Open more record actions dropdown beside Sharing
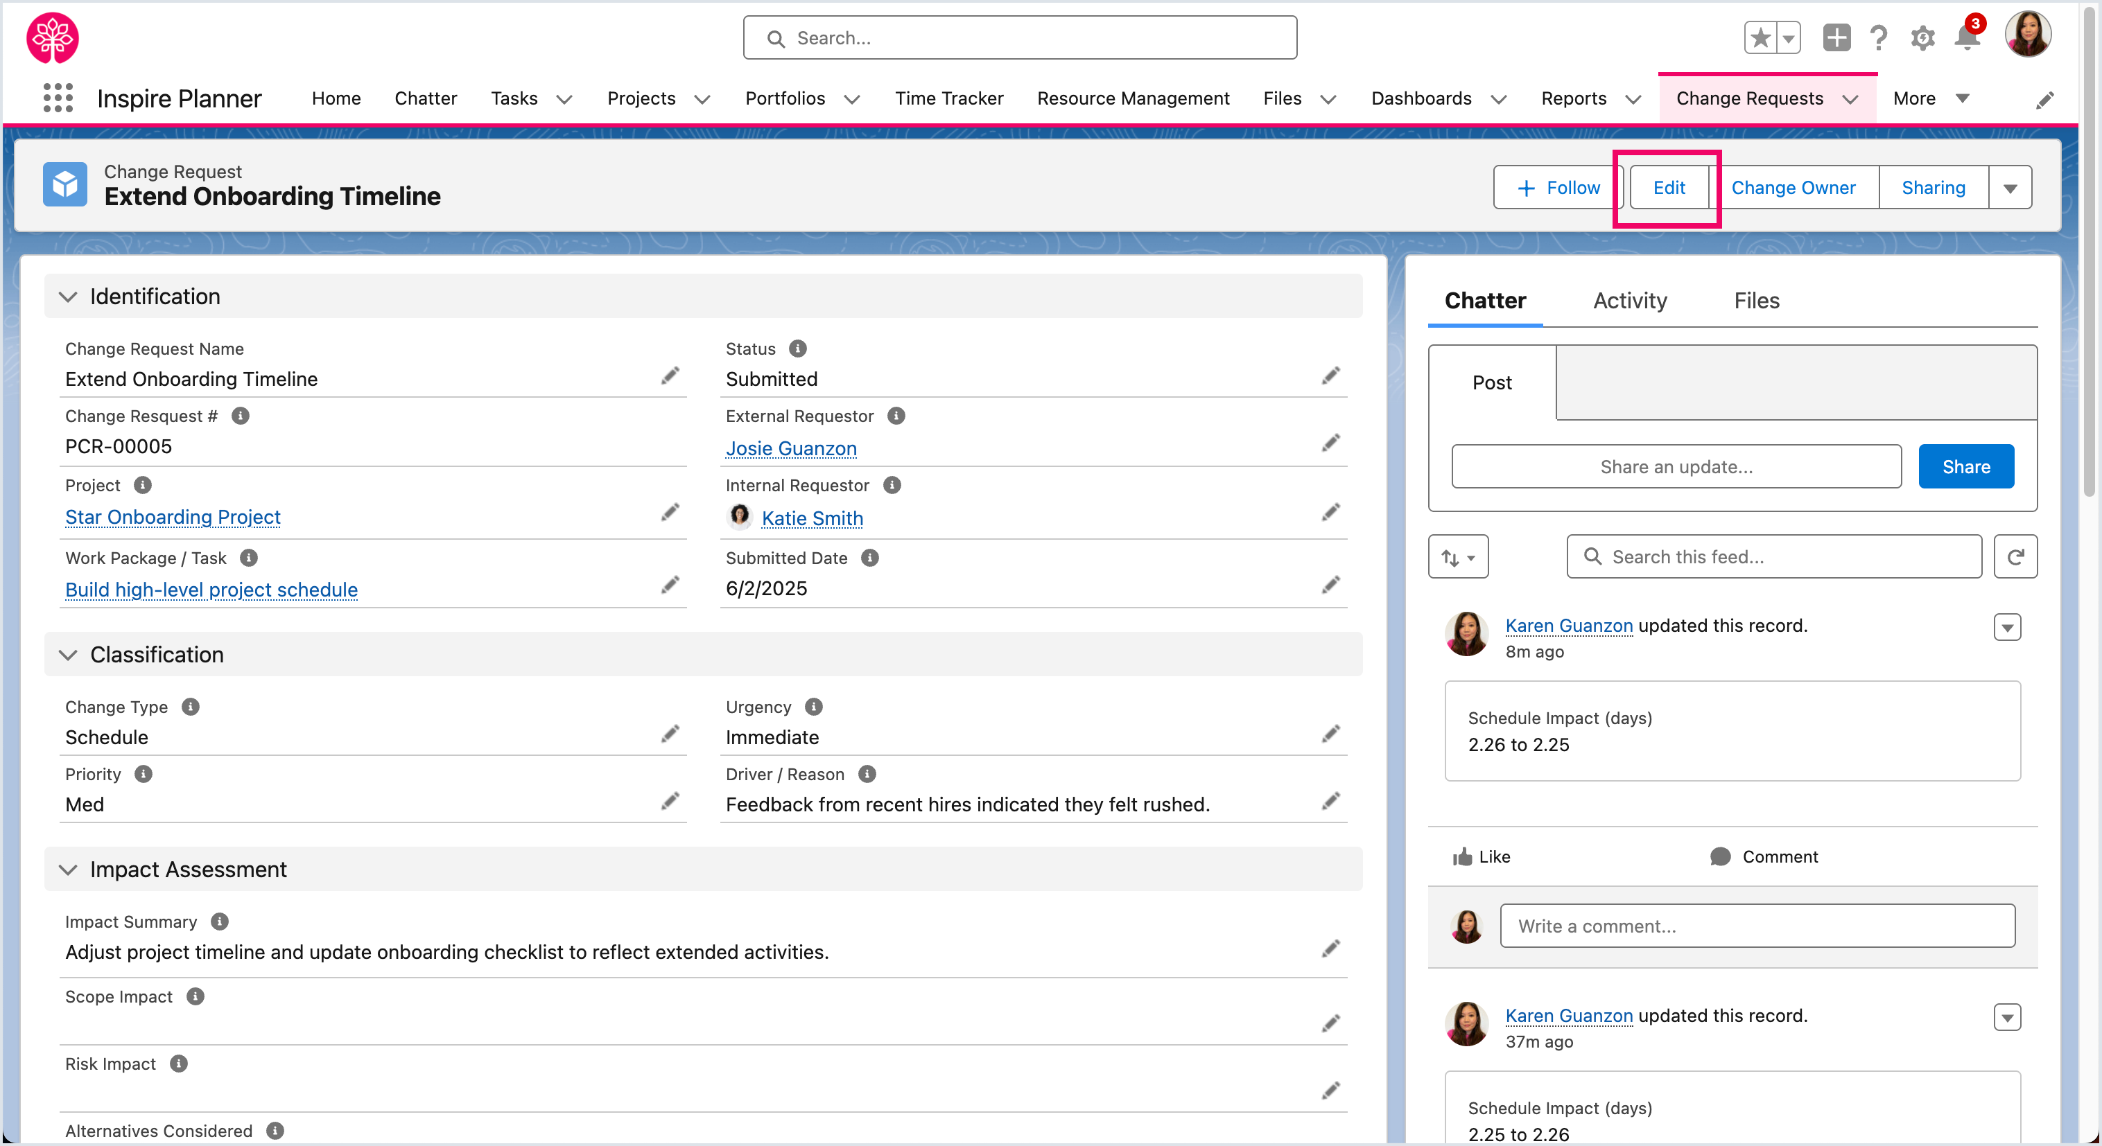The height and width of the screenshot is (1146, 2102). tap(2010, 188)
